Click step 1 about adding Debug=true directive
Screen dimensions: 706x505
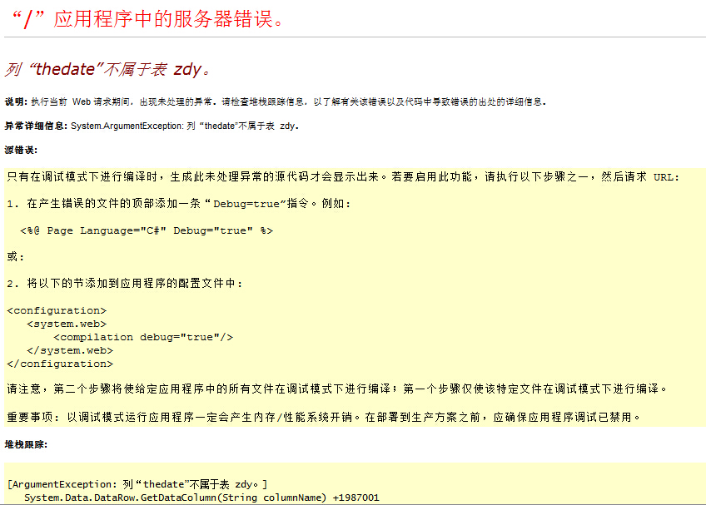179,204
